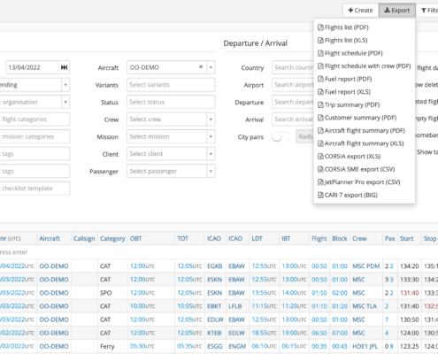Click the skip-to-end icon beside the date field
Viewport: 438px width, 354px height.
click(x=65, y=67)
